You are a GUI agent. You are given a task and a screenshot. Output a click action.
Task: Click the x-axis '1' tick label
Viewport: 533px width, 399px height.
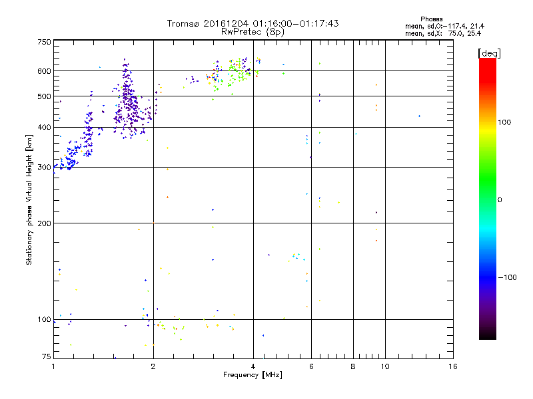coord(53,366)
